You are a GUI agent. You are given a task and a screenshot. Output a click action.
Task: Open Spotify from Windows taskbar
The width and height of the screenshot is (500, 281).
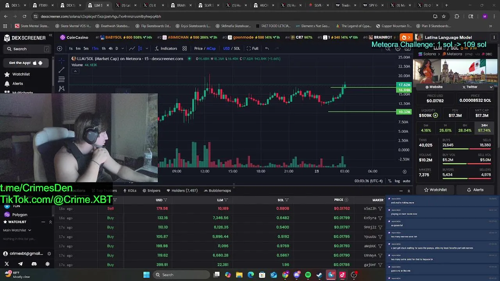click(308, 275)
